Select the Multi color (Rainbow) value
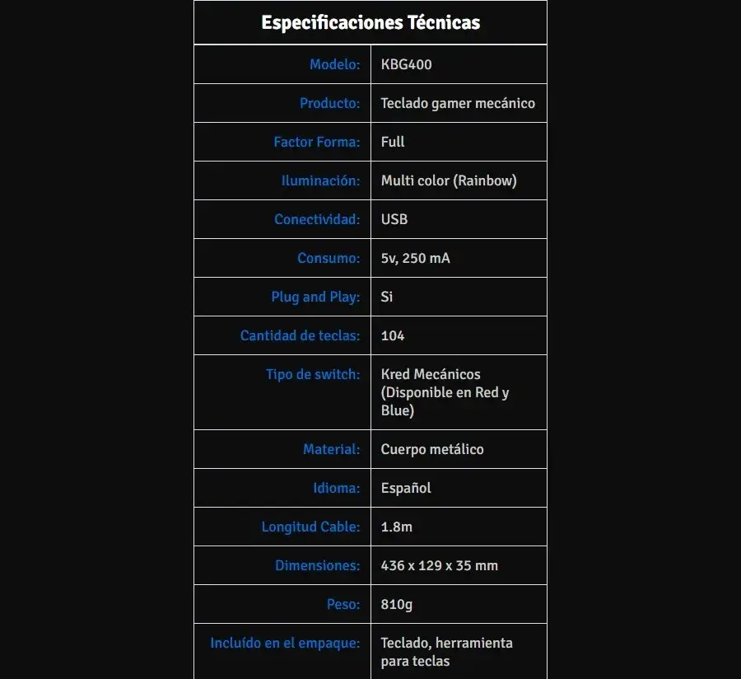The height and width of the screenshot is (679, 741). pos(449,180)
